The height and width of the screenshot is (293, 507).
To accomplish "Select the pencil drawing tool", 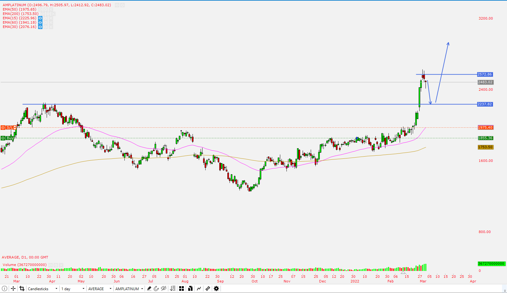I will (x=149, y=289).
